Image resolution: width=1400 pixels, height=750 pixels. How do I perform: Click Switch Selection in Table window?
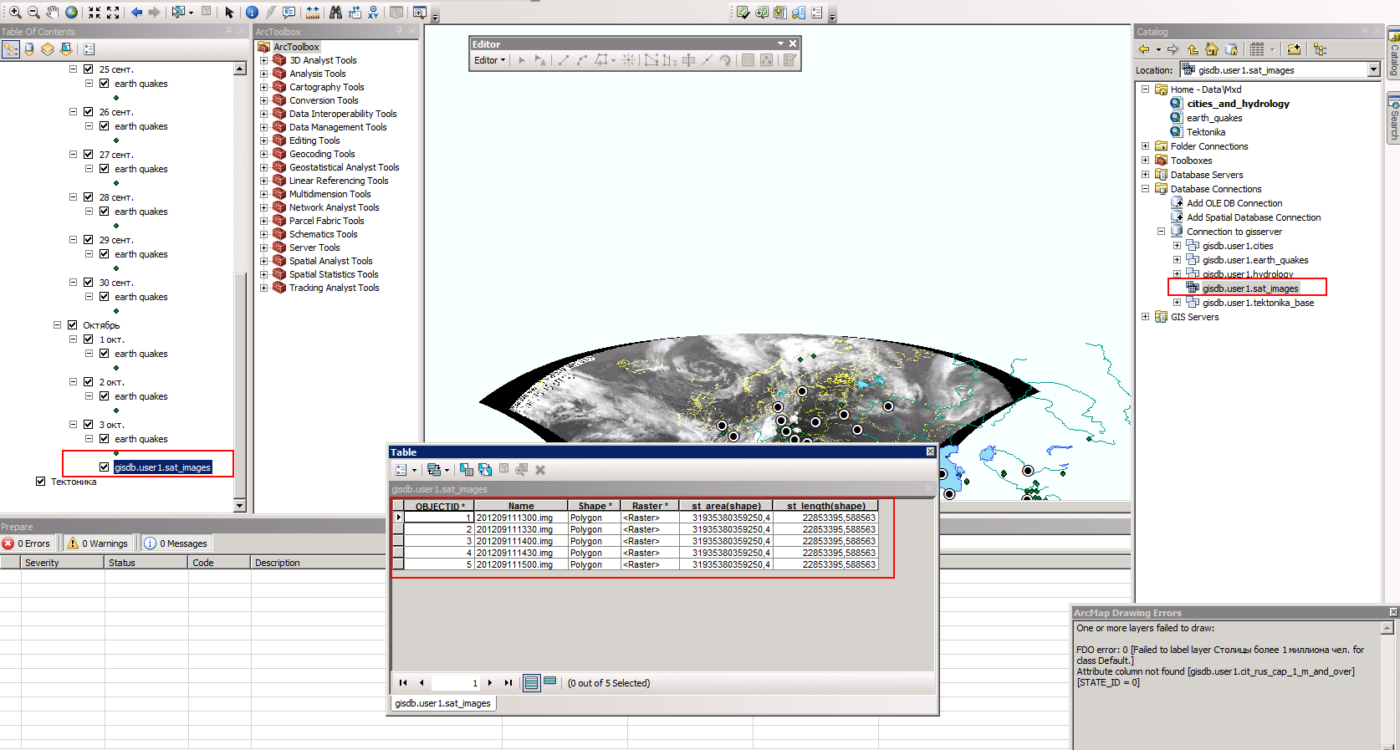coord(485,470)
